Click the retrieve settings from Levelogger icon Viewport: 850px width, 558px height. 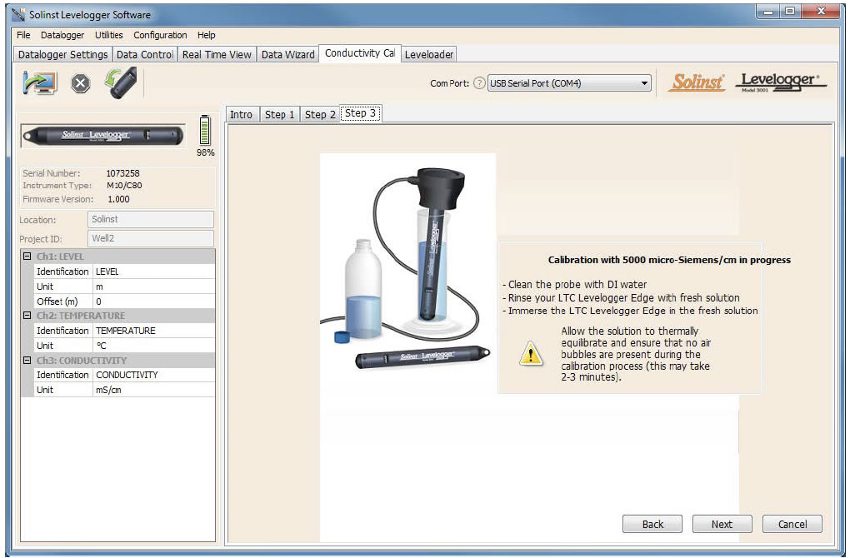click(x=38, y=83)
